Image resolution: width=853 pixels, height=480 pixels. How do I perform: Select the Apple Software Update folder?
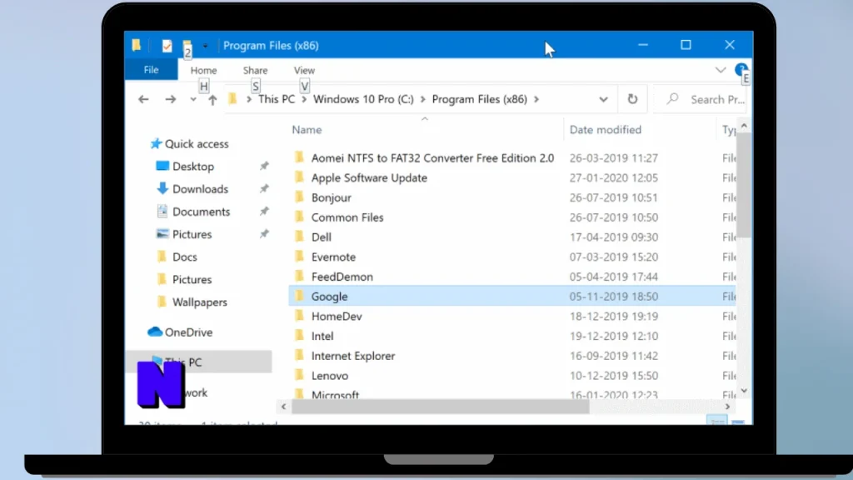pos(369,178)
